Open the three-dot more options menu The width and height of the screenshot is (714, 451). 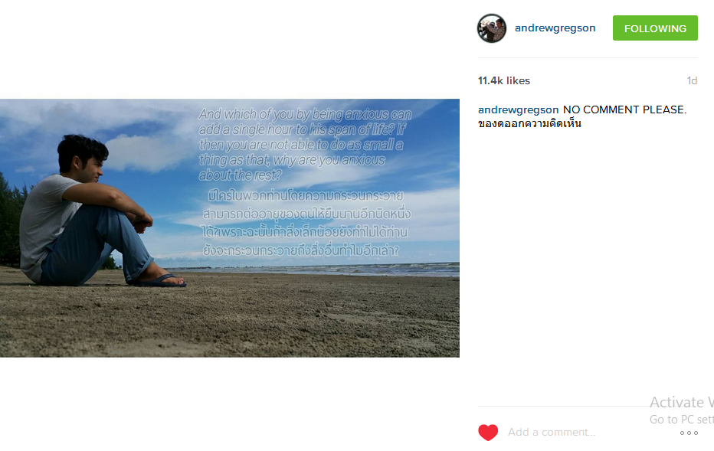pyautogui.click(x=689, y=433)
